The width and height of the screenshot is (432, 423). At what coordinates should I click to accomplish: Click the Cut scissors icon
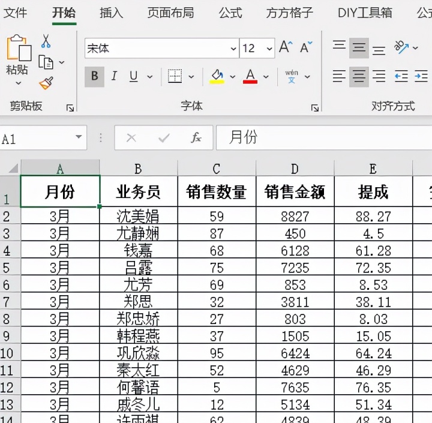(46, 41)
